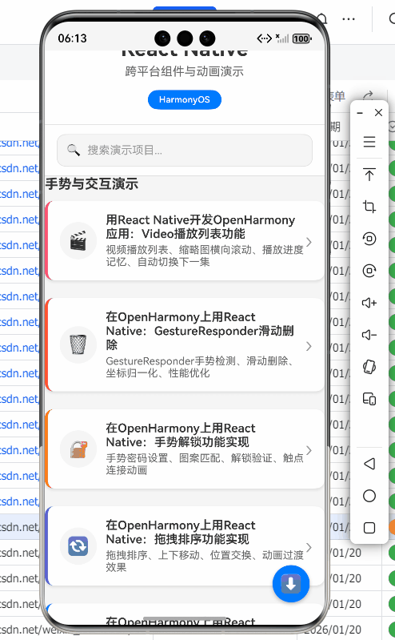Select title 用React Native开发OpenHarmony应用：Video播放列表功能
Image resolution: width=395 pixels, height=640 pixels.
[200, 227]
